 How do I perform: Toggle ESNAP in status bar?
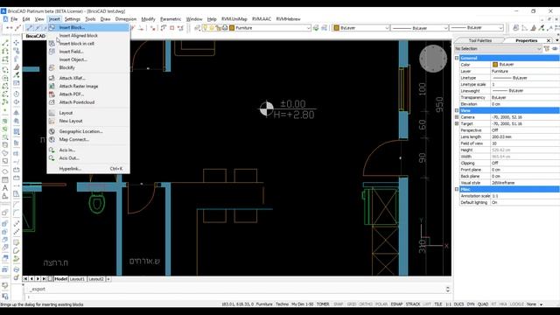click(396, 304)
